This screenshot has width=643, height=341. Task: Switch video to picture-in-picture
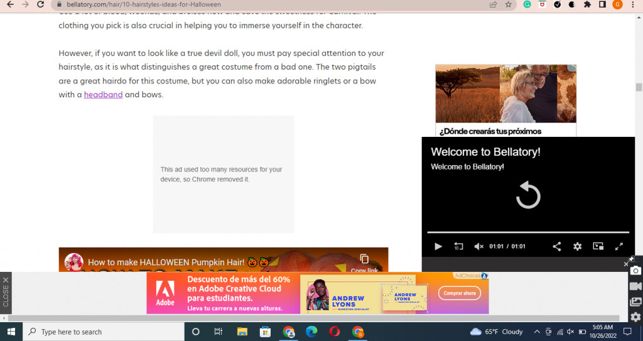598,246
